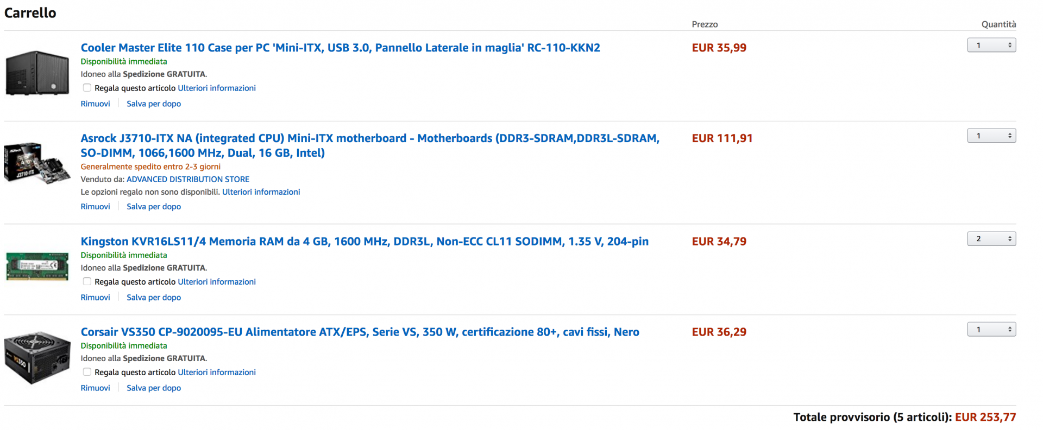Open quantity dropdown for Corsair VS350
The height and width of the screenshot is (430, 1043).
pyautogui.click(x=991, y=329)
